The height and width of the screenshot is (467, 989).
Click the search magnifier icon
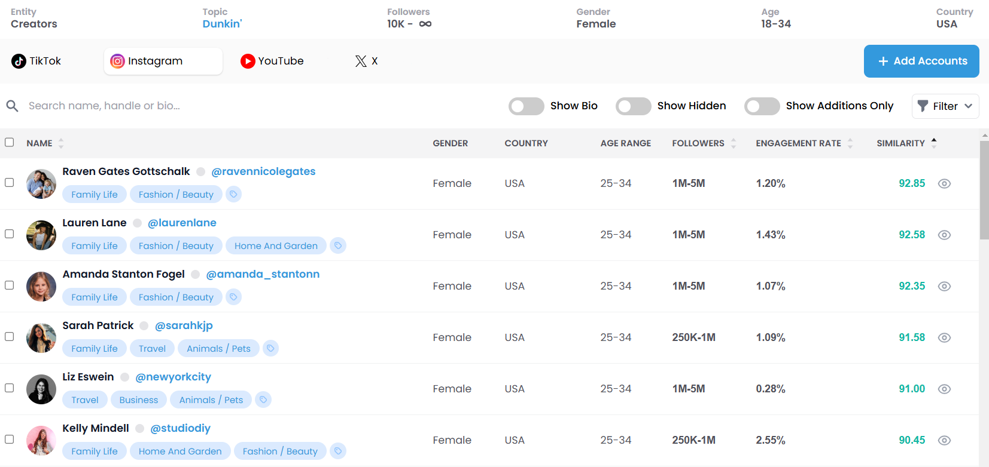click(12, 106)
